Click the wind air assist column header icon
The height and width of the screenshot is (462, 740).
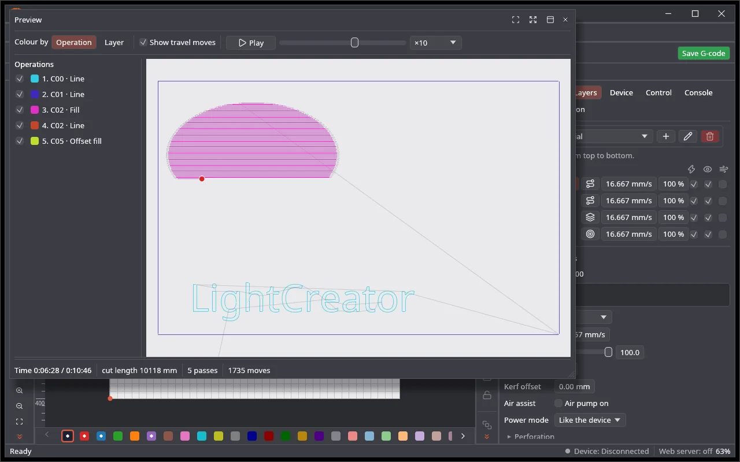(x=723, y=169)
